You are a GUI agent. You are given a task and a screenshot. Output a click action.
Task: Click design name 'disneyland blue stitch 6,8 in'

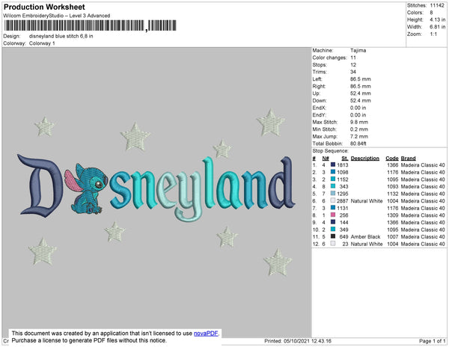(61, 37)
